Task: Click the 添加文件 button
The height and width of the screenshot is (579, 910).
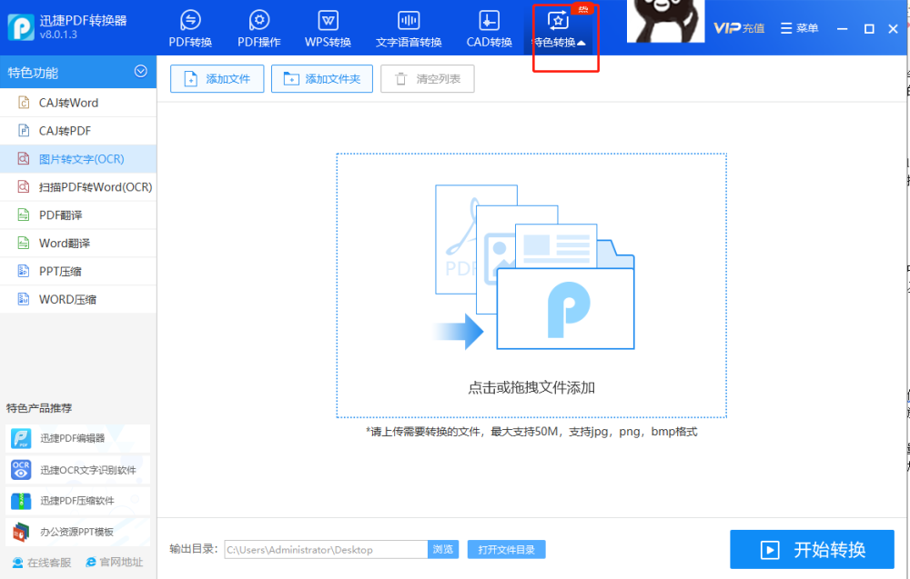Action: [x=217, y=79]
